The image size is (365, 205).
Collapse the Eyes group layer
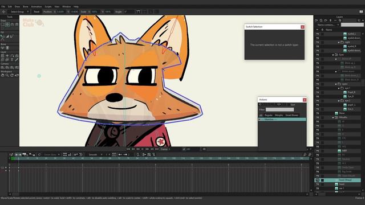tap(333, 55)
